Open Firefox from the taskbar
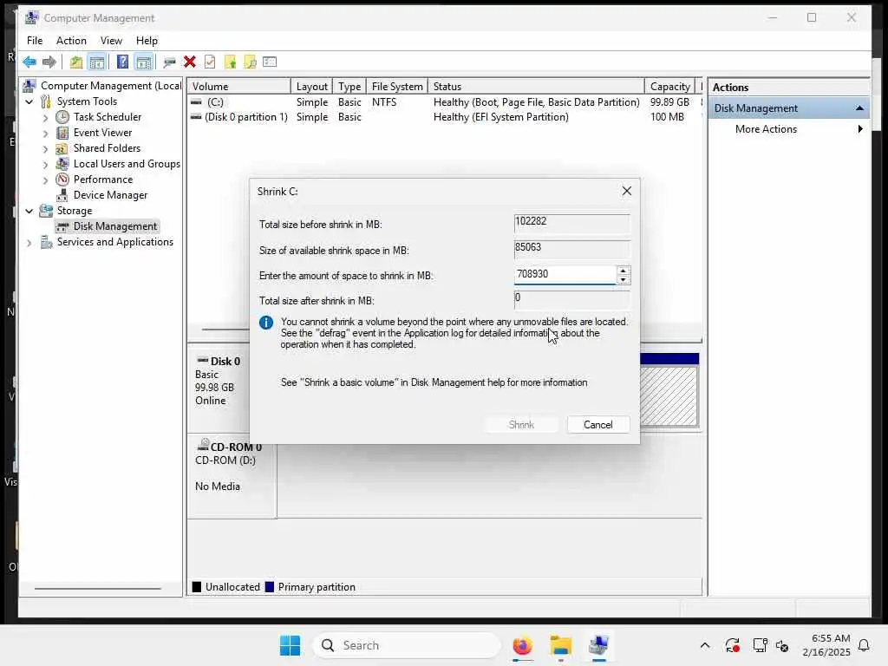Image resolution: width=888 pixels, height=666 pixels. point(522,645)
